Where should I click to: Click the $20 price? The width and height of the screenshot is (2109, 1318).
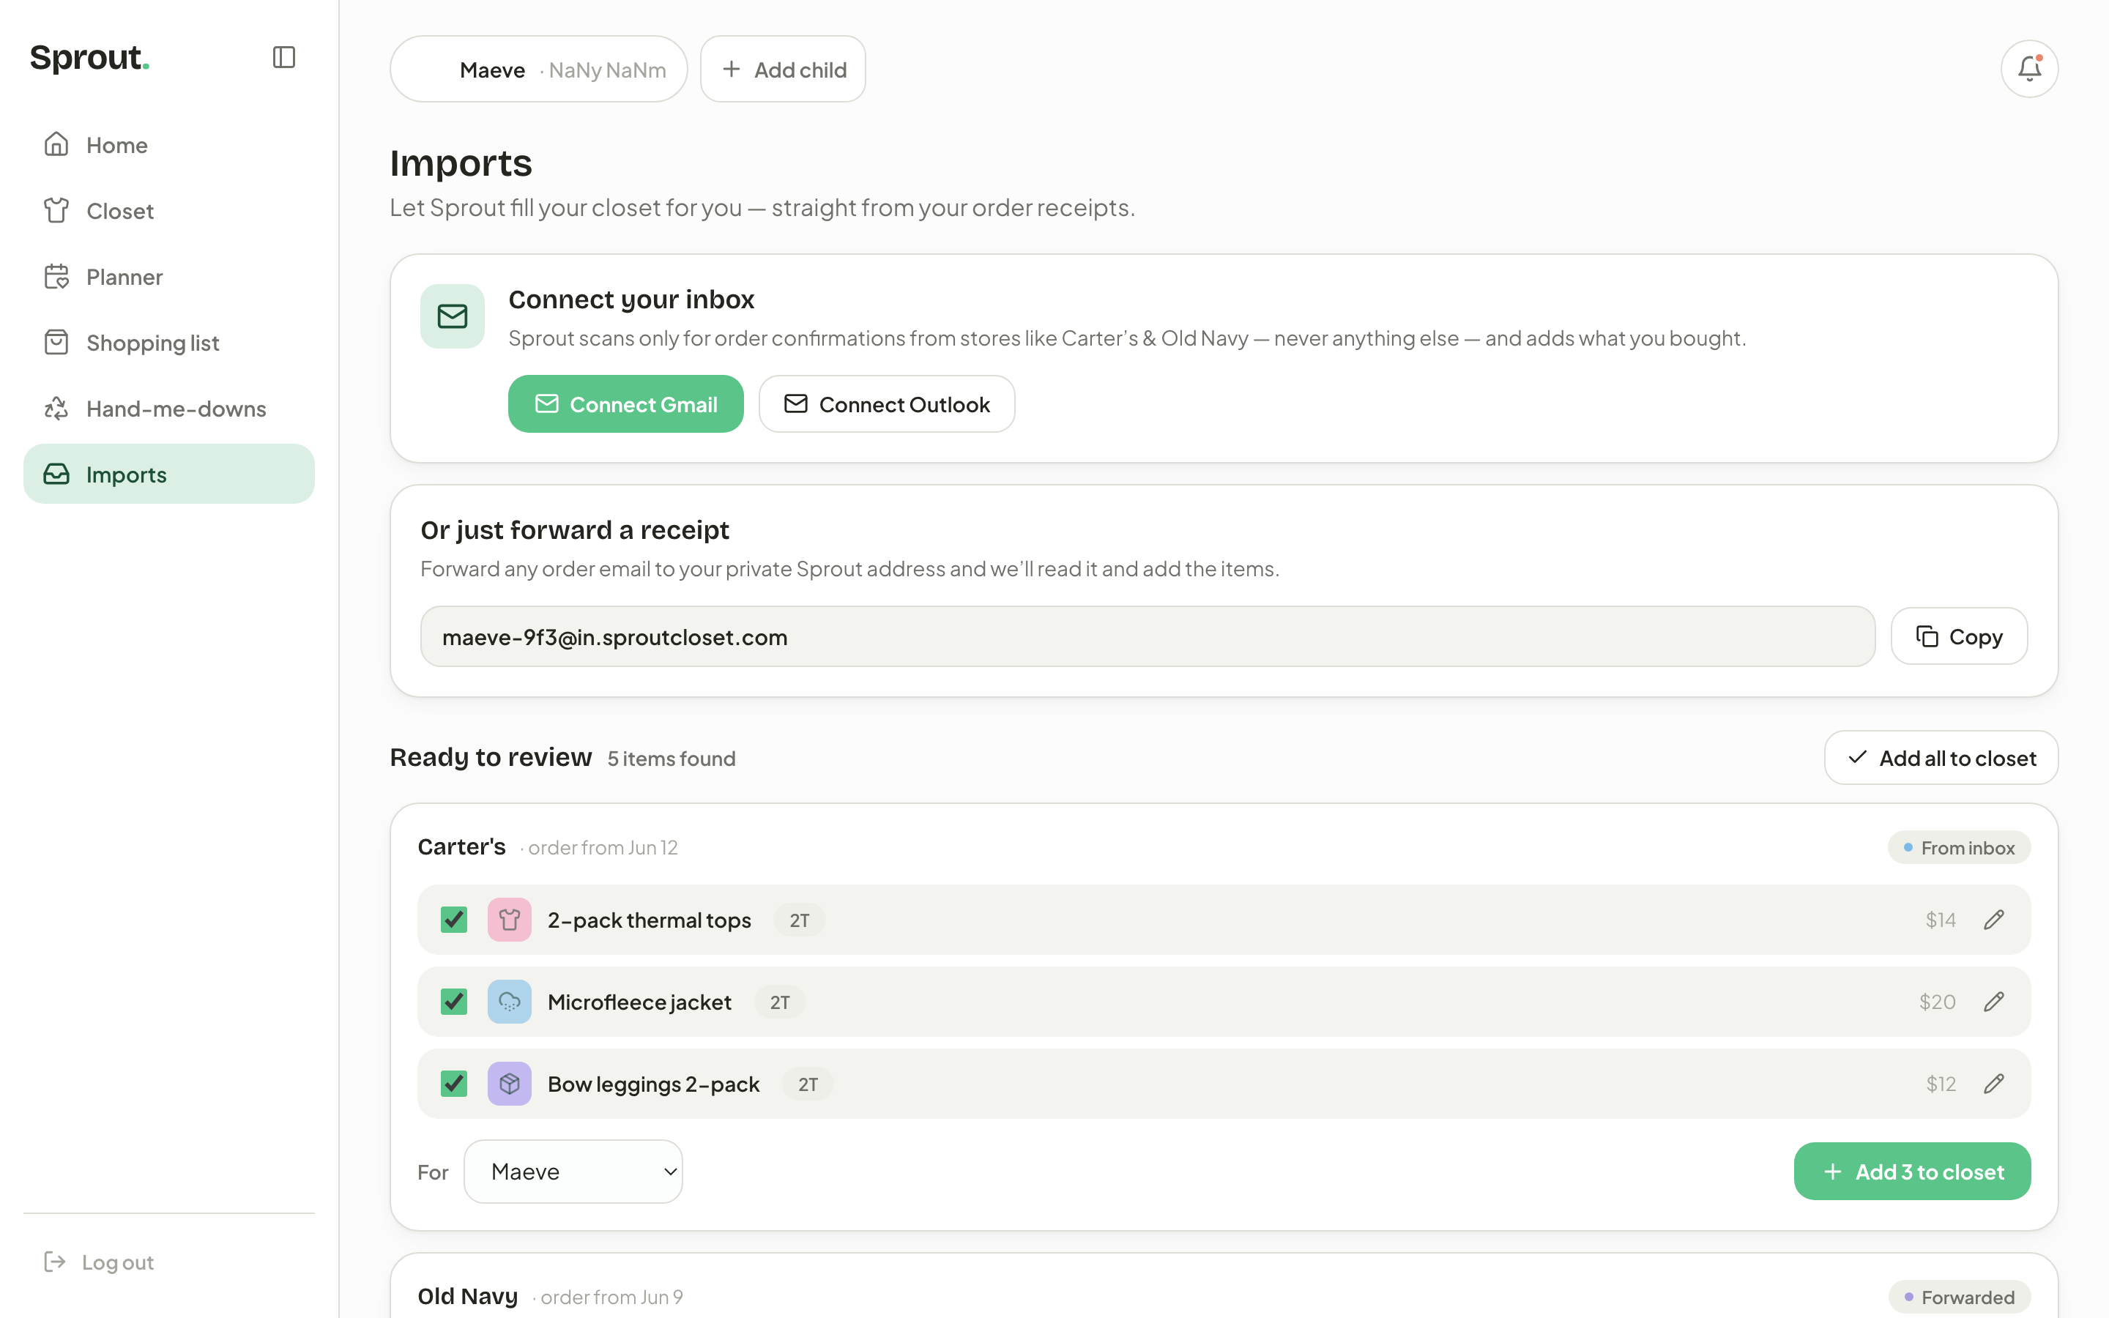click(1938, 1002)
